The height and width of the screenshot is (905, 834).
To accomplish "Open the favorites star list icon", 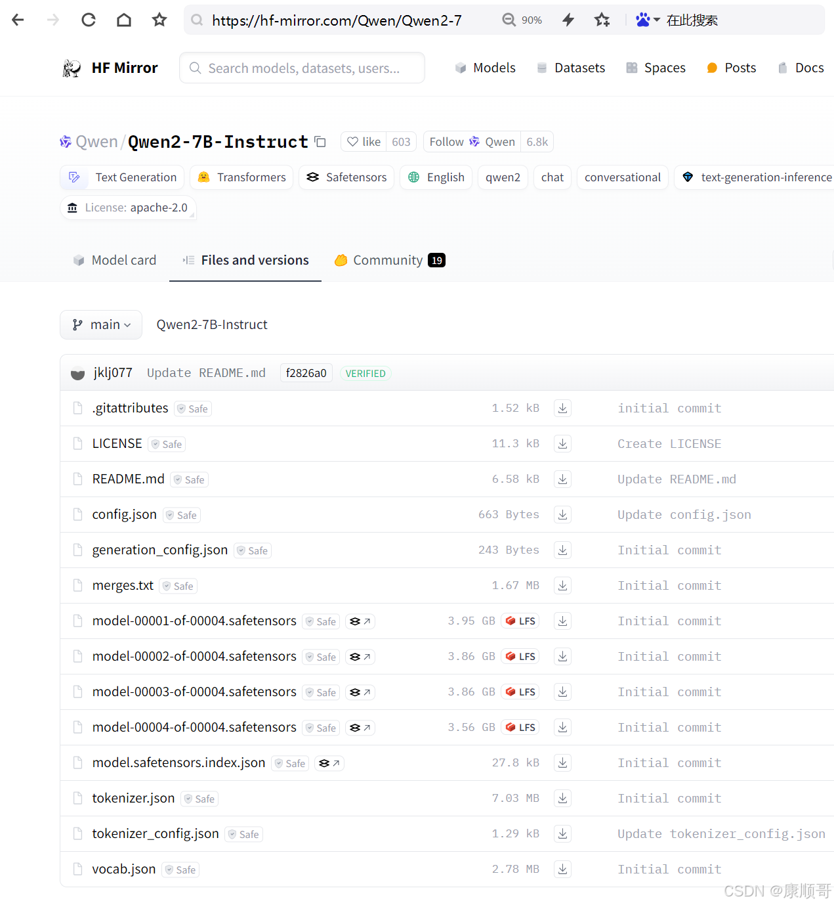I will coord(602,20).
